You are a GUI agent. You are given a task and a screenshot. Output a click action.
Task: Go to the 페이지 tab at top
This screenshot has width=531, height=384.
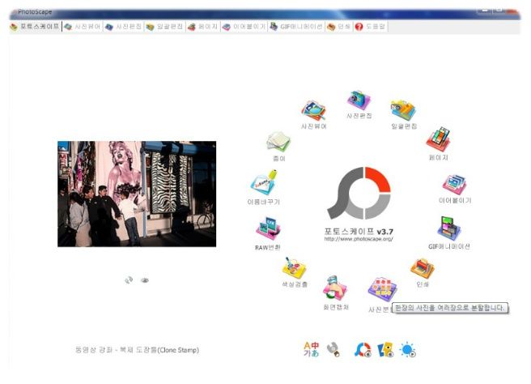pyautogui.click(x=202, y=27)
